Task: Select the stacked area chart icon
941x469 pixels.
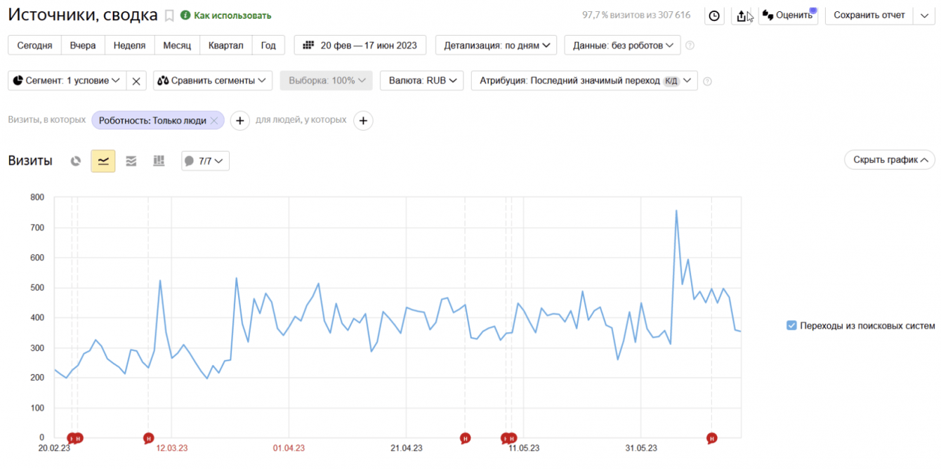Action: (x=131, y=161)
